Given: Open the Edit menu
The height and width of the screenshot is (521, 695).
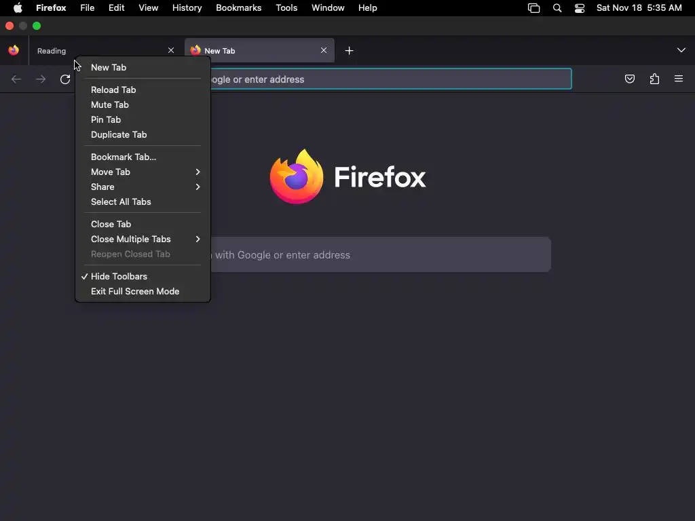Looking at the screenshot, I should (117, 8).
